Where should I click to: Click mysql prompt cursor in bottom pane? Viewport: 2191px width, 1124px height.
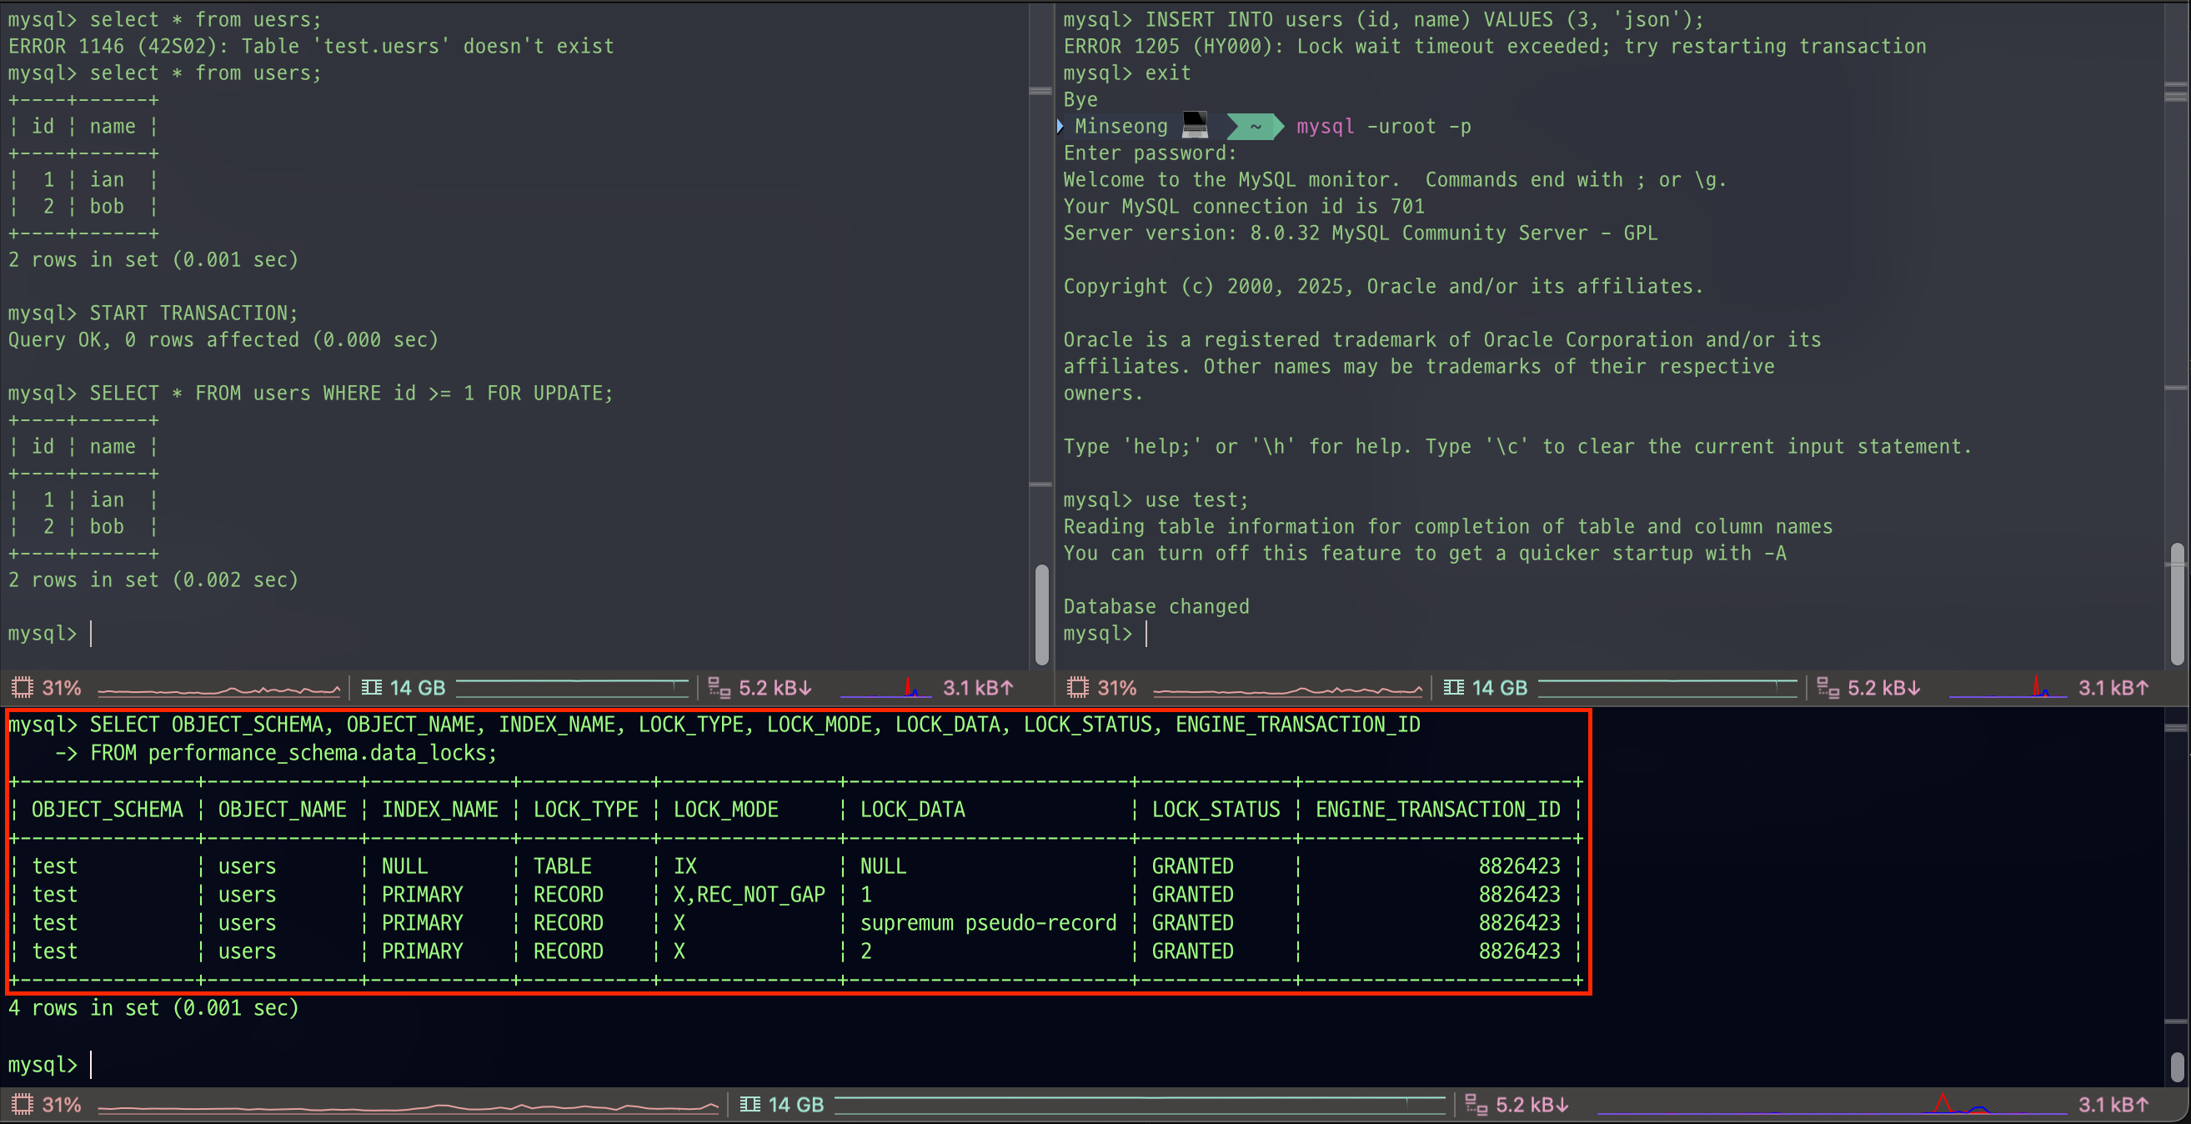tap(91, 1066)
